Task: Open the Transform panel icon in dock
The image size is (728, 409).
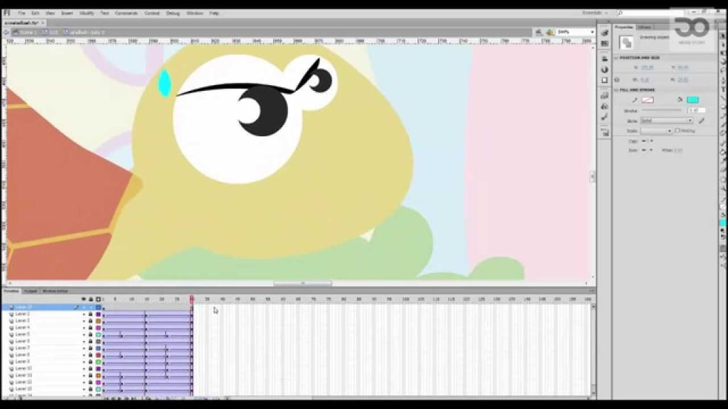Action: [604, 80]
